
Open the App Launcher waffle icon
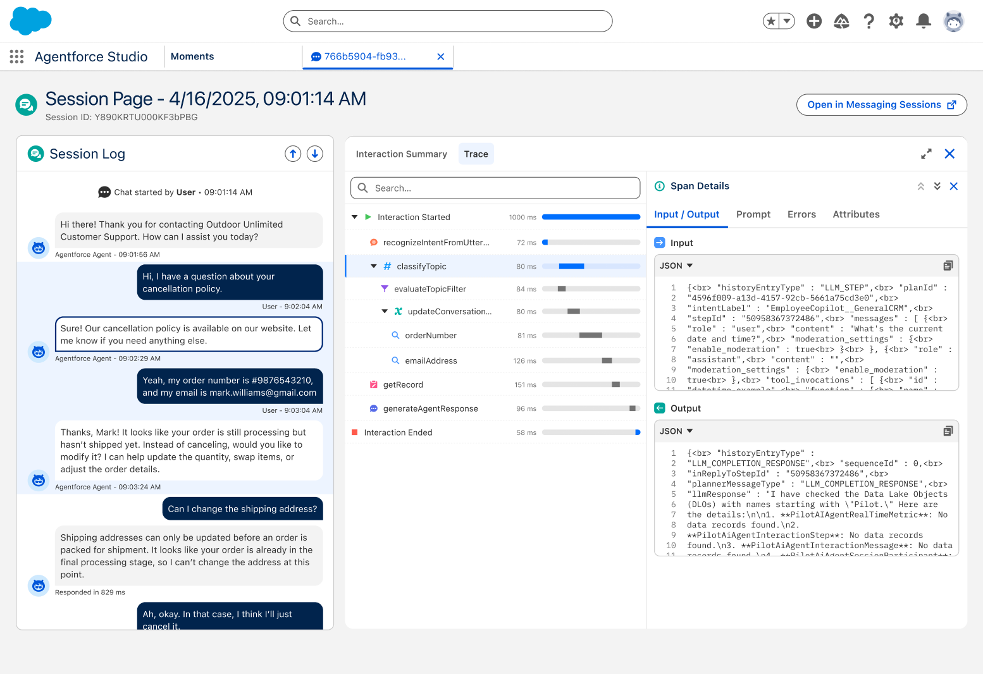(x=16, y=56)
